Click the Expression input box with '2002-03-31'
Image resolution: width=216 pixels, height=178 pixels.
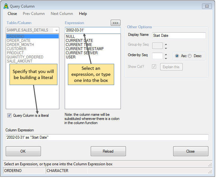[93, 30]
